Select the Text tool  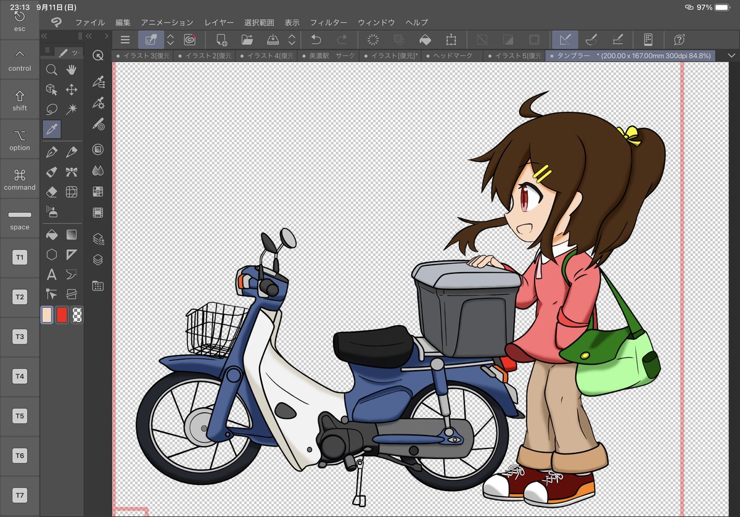pos(52,275)
